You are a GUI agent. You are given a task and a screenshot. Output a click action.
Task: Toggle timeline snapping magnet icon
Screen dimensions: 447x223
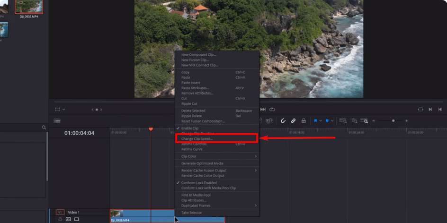pos(283,121)
